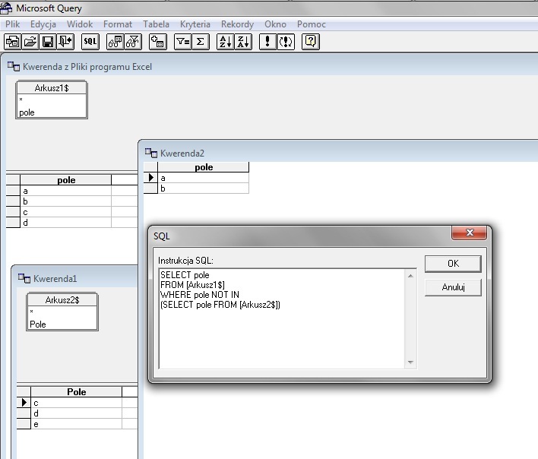Click pole column header in Kwerenda2
The image size is (538, 459).
[204, 167]
